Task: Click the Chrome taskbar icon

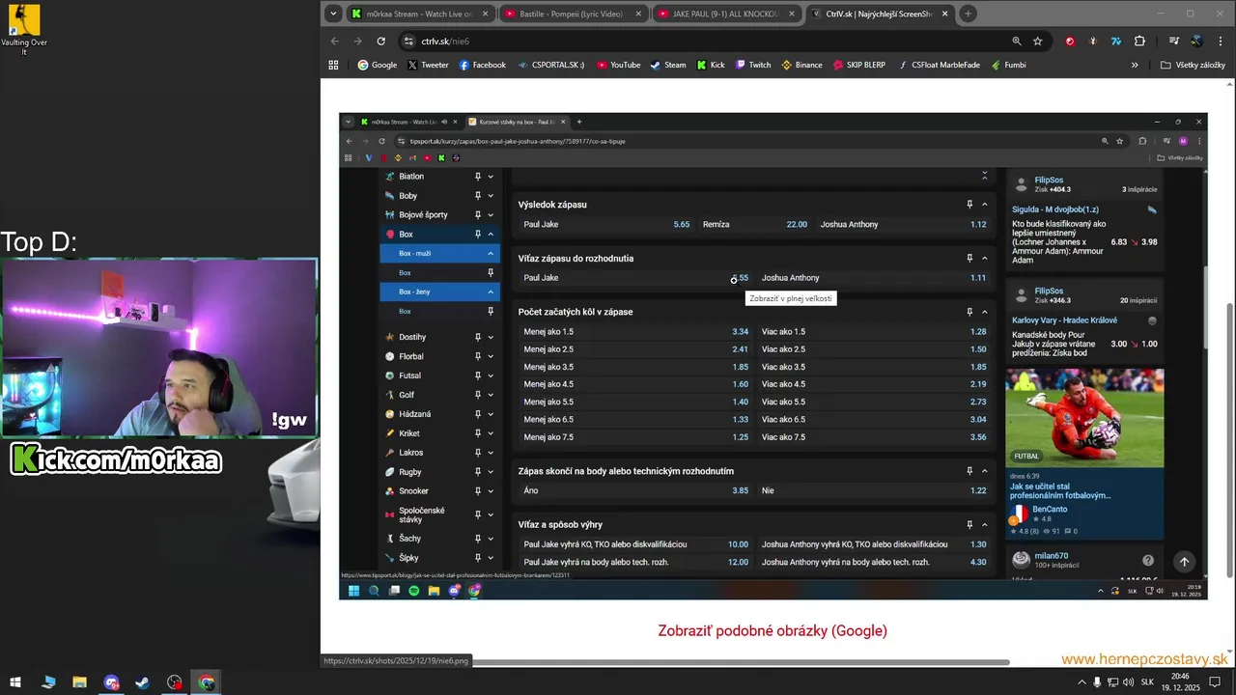Action: click(x=207, y=682)
